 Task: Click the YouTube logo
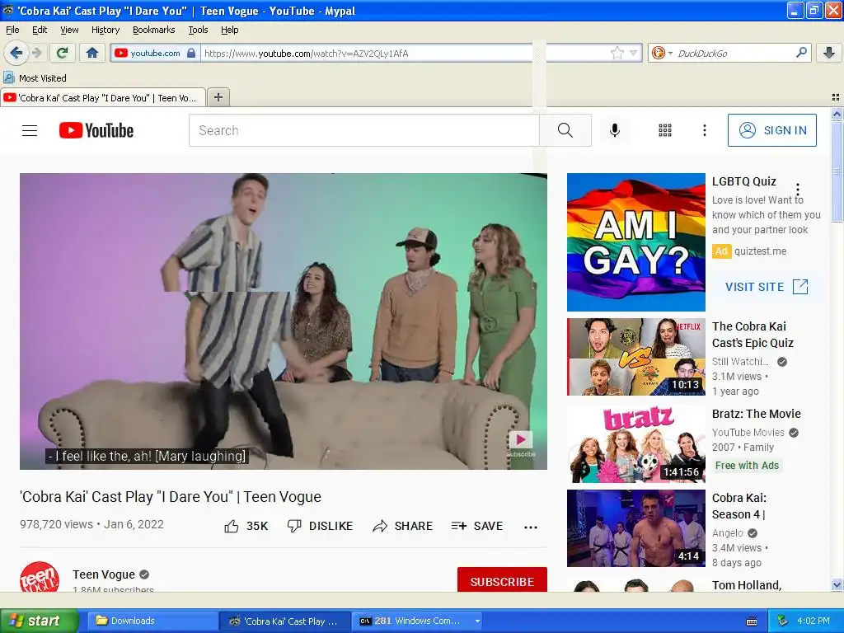pos(96,130)
